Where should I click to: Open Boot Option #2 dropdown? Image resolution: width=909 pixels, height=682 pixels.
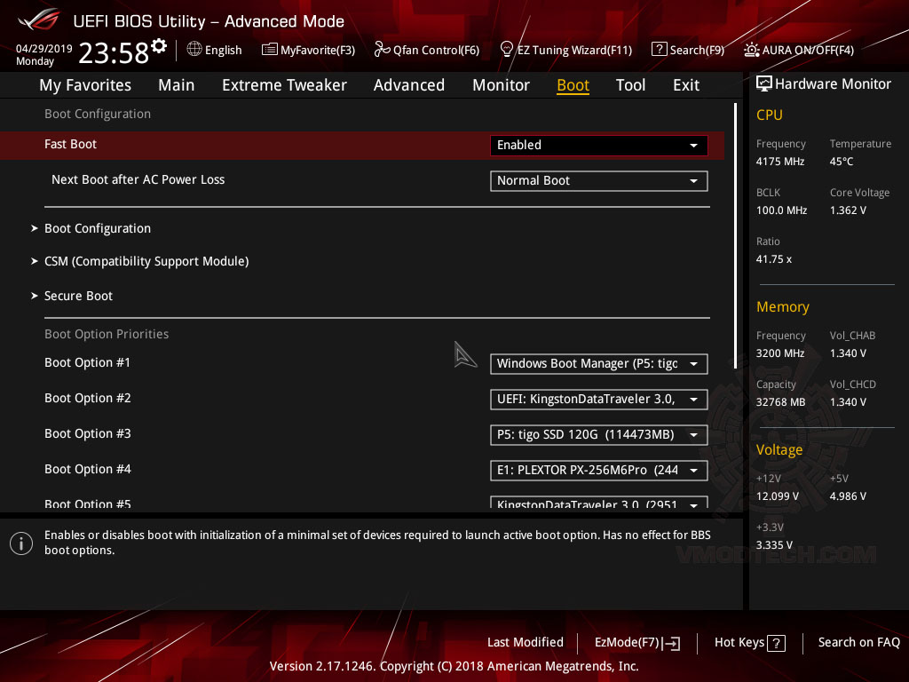coord(599,400)
